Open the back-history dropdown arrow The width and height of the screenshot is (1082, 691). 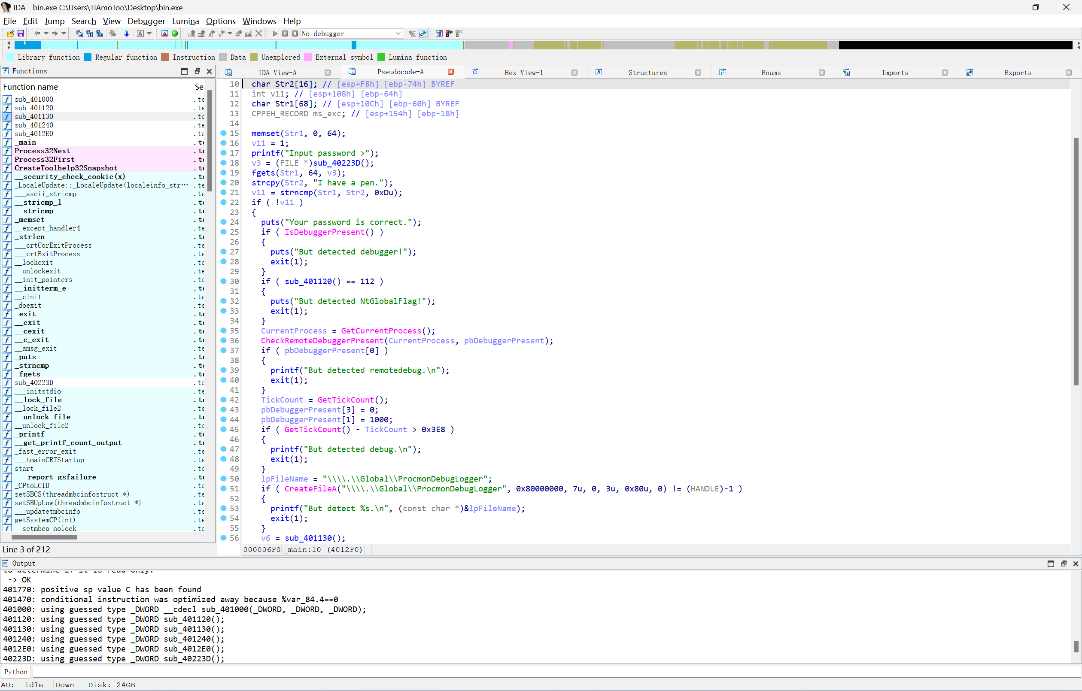coord(46,33)
